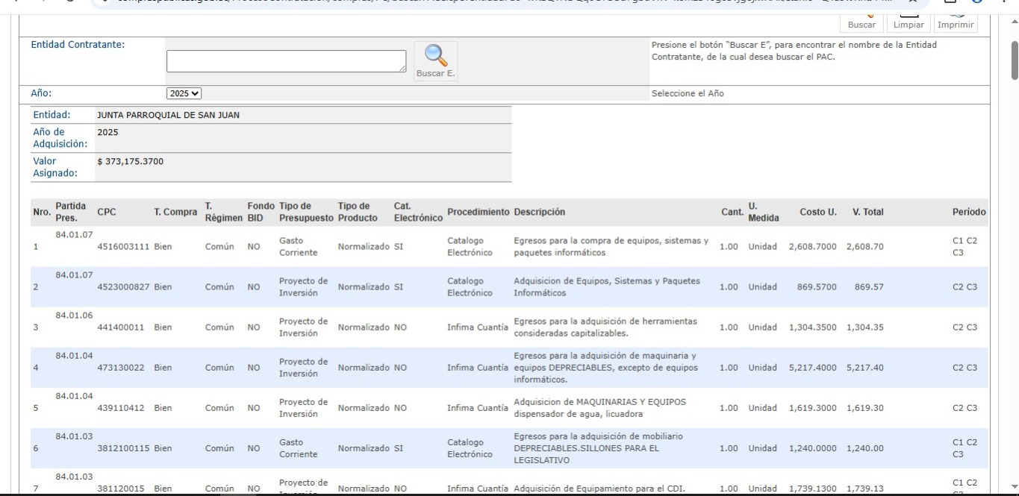Select CPC code 4516003111 in row 1
Viewport: 1019px width, 496px height.
pos(123,247)
